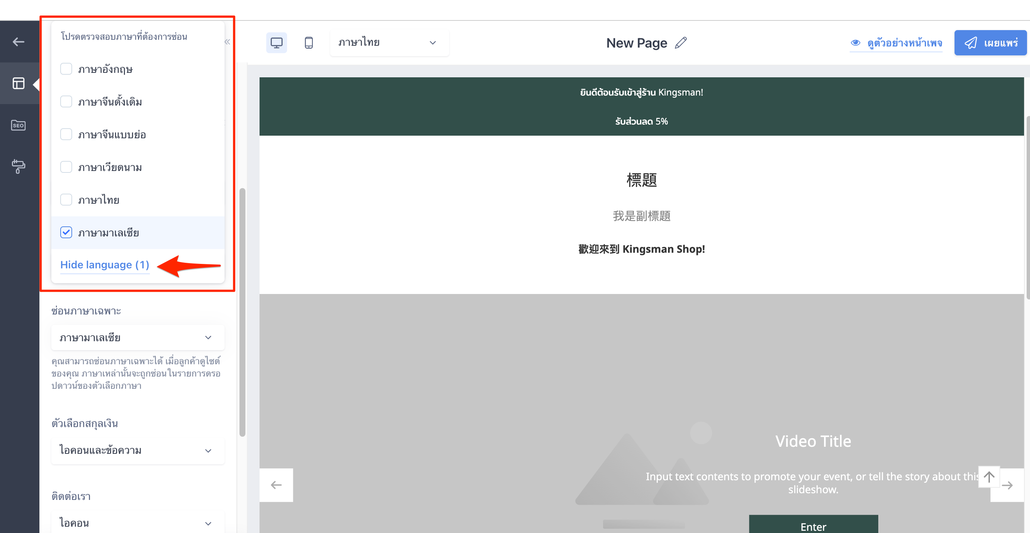Click the Hide language (1) link
The height and width of the screenshot is (533, 1030).
[105, 265]
